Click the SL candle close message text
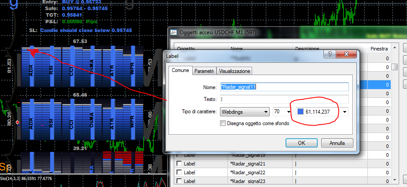 (86, 30)
